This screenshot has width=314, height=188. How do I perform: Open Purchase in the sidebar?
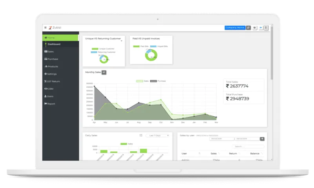[51, 59]
